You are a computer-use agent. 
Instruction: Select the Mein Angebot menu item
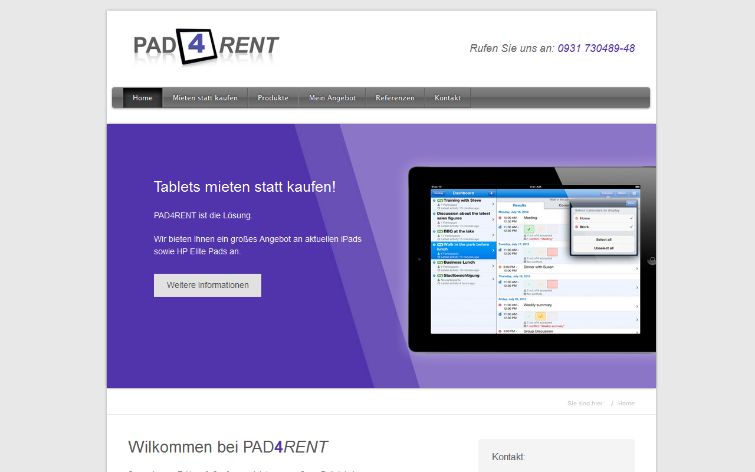[x=333, y=98]
